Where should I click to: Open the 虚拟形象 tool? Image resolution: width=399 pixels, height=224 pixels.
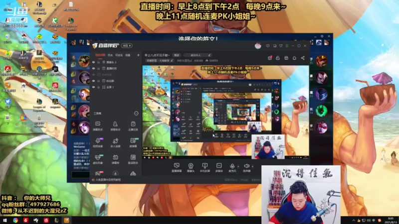click(x=98, y=159)
